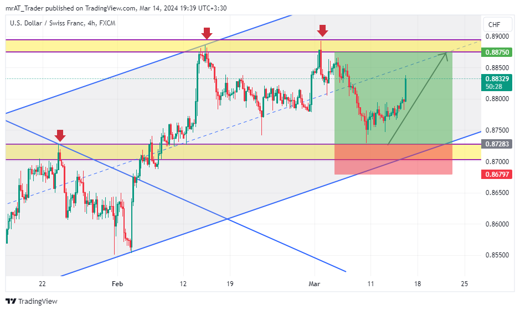Screen dimensions: 520x311
Task: Click the 0.85500 price axis label
Action: click(497, 255)
